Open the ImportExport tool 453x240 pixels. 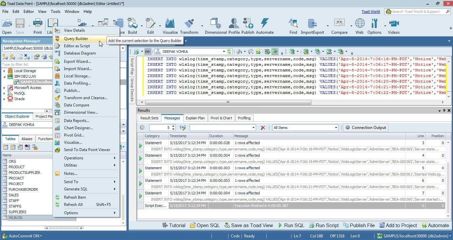(312, 26)
